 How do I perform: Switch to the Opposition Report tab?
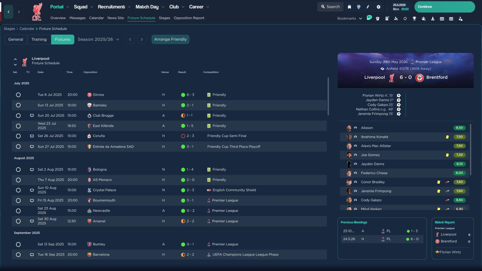tap(189, 18)
